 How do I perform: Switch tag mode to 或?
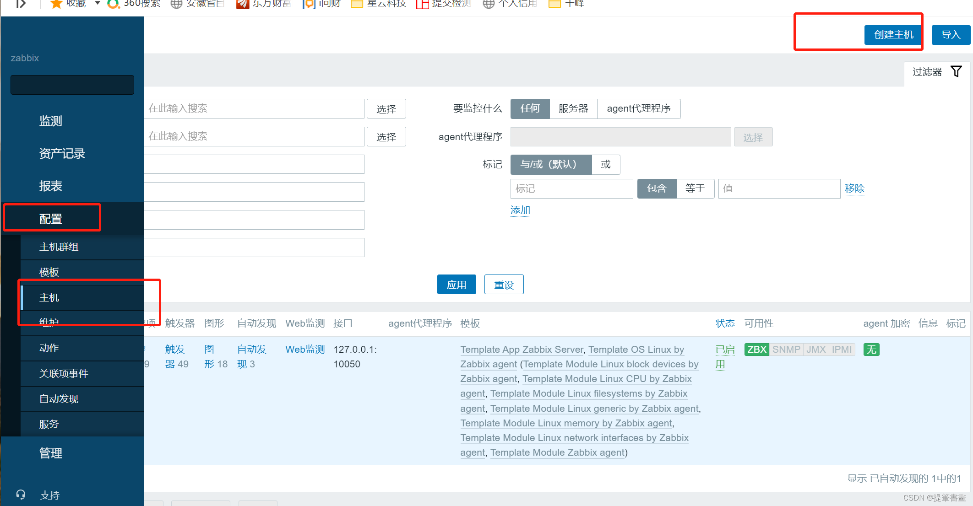[605, 165]
